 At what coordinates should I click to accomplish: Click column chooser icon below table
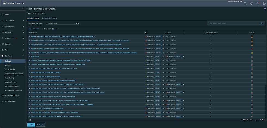(x=30, y=120)
